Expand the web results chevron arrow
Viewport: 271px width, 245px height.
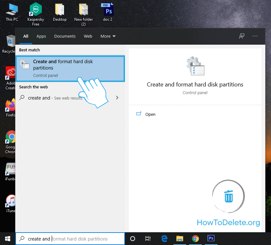tap(117, 98)
